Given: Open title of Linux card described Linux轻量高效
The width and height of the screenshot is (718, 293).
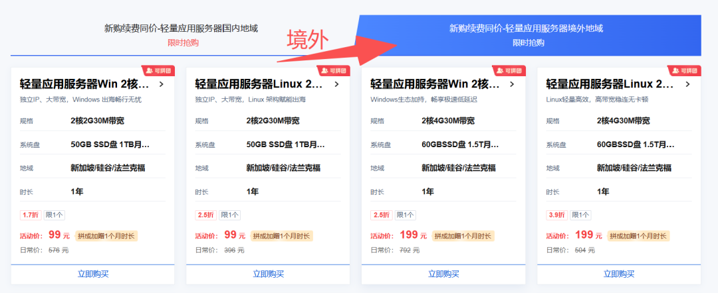Looking at the screenshot, I should [611, 84].
